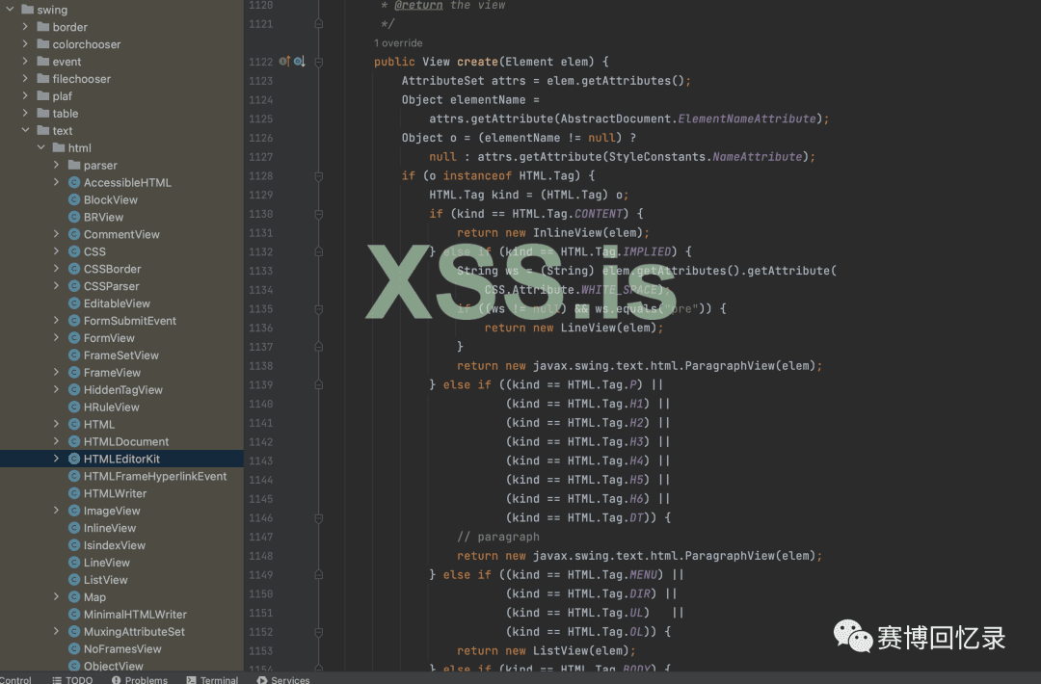Viewport: 1041px width, 684px height.
Task: Click the FrameView class icon
Action: click(x=74, y=372)
